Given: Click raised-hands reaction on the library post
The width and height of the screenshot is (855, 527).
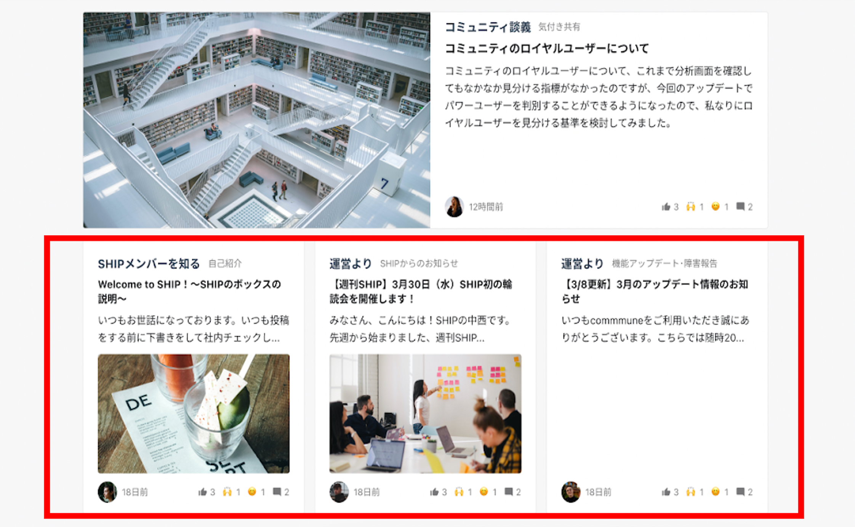Looking at the screenshot, I should coord(690,207).
